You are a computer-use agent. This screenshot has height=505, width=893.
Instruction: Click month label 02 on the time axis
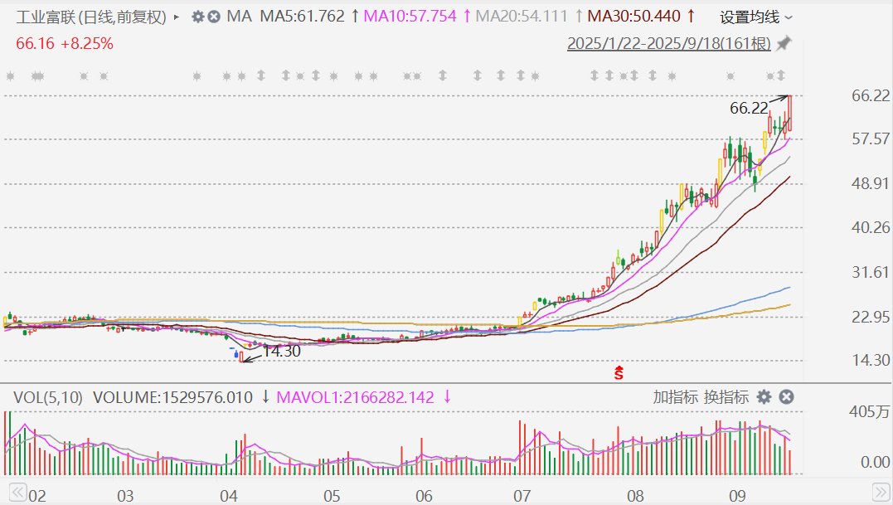tap(37, 496)
